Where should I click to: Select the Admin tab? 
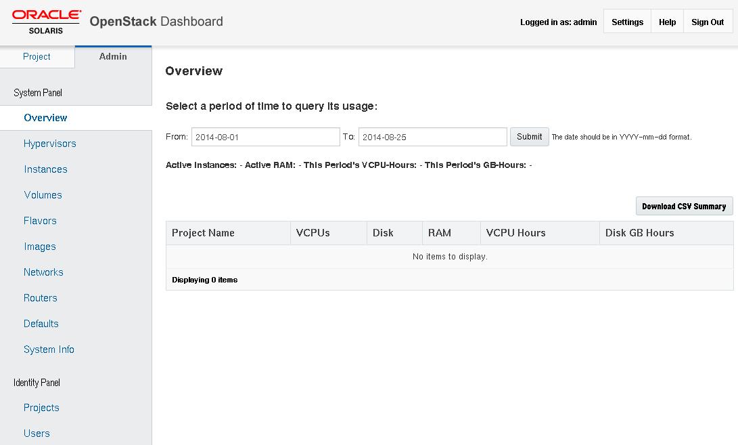point(112,56)
